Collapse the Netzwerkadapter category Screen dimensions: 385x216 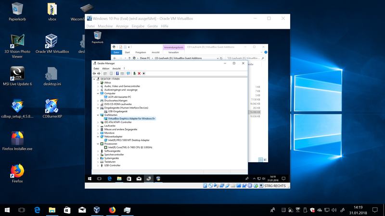[x=98, y=137]
